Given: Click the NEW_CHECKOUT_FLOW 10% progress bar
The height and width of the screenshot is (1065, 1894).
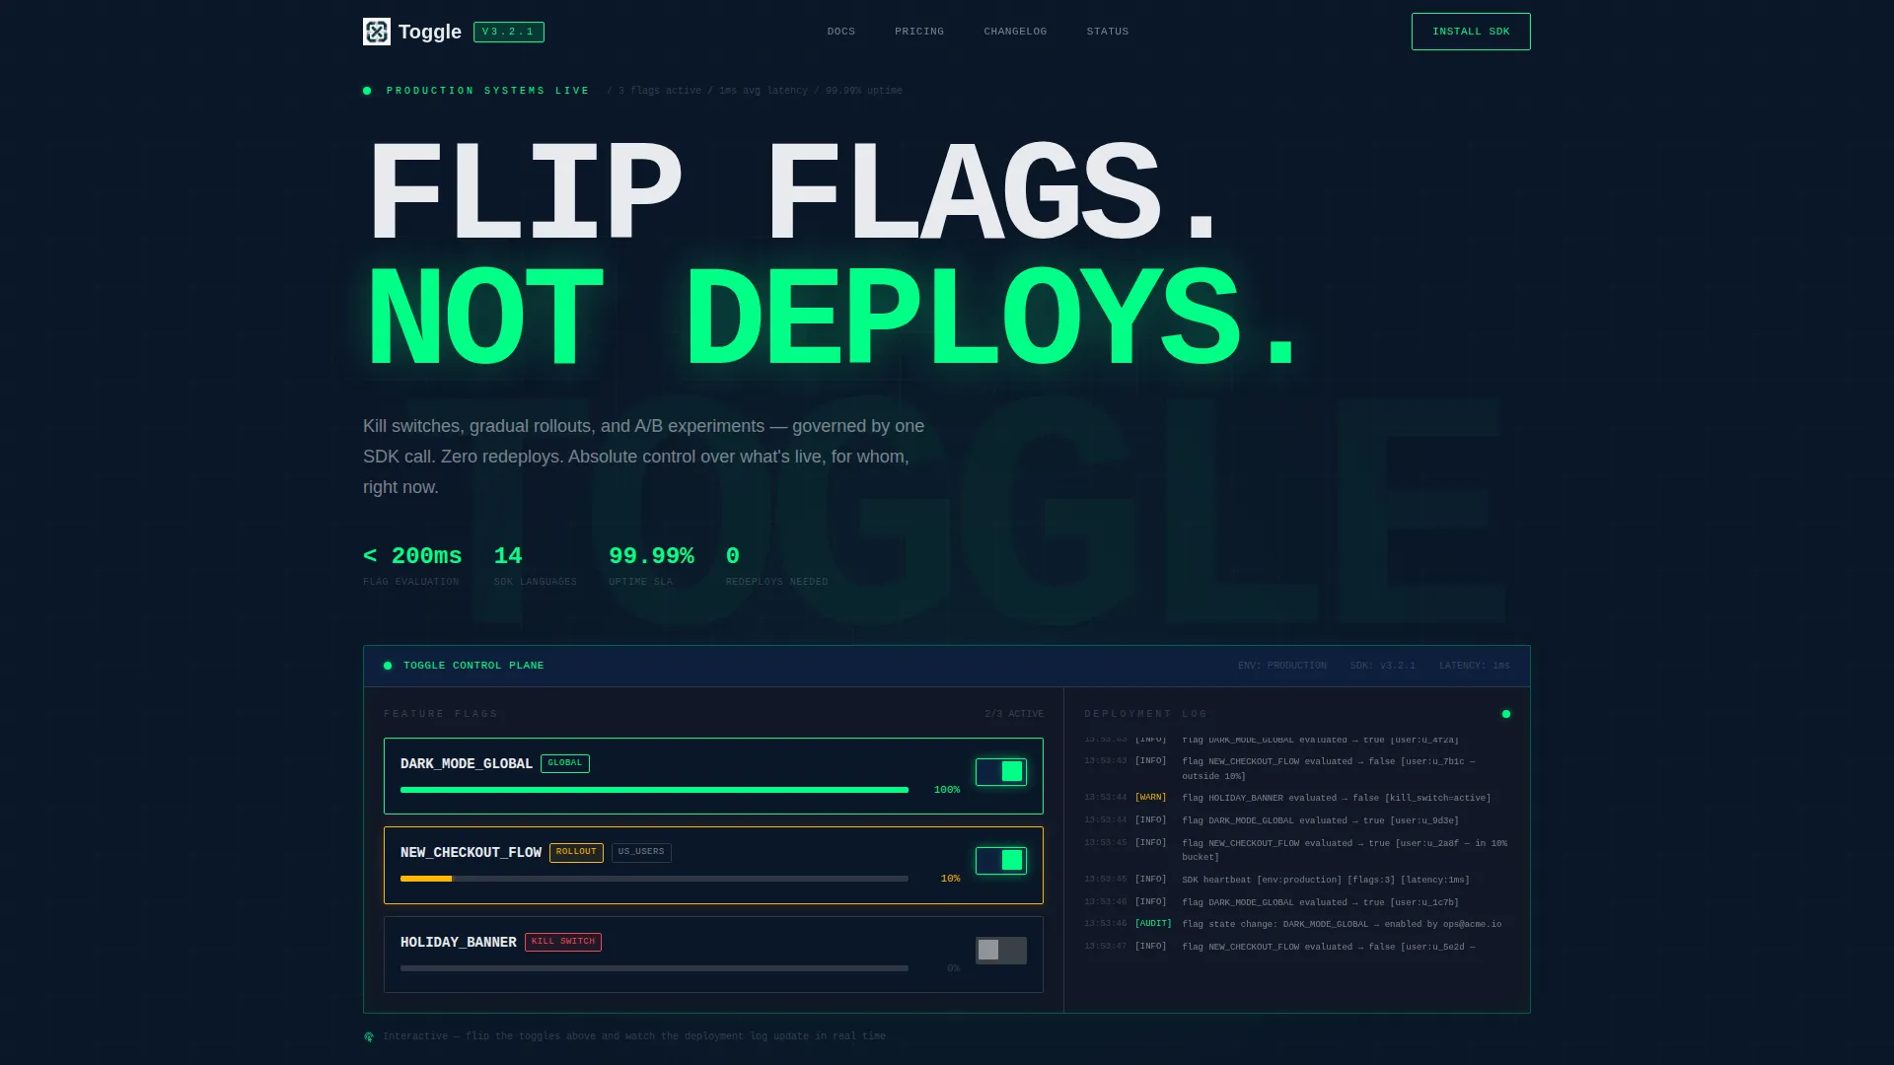Looking at the screenshot, I should click(654, 879).
